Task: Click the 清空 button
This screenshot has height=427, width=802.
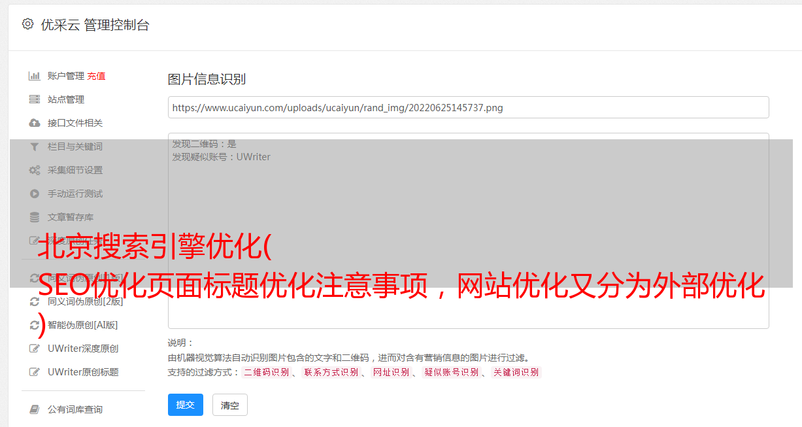Action: point(230,405)
